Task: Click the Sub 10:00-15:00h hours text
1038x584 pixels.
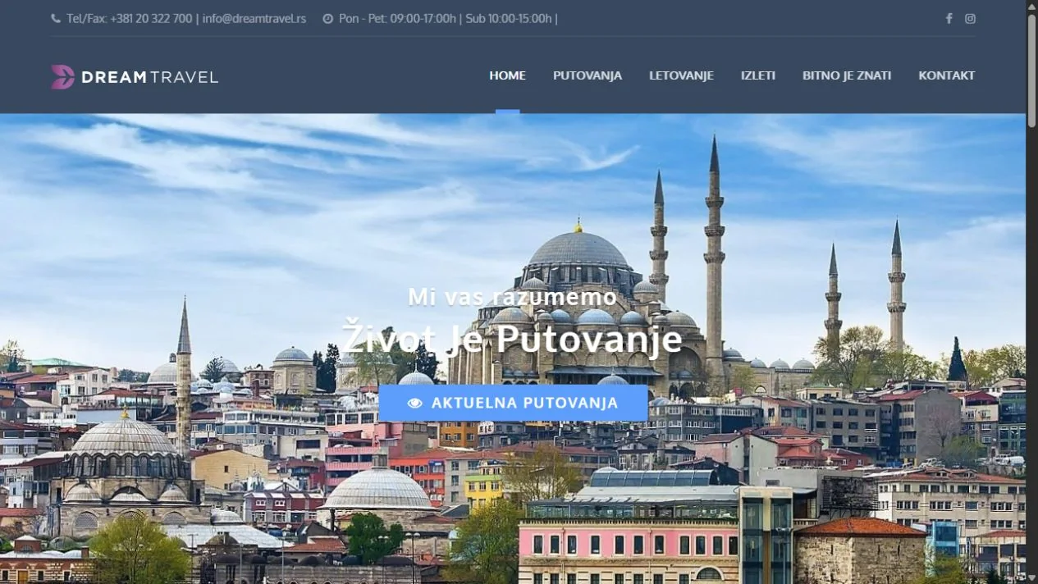Action: point(509,18)
